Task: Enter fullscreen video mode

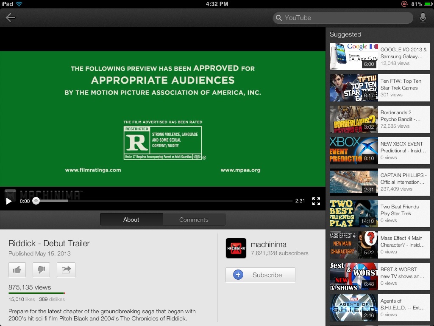Action: (x=316, y=201)
